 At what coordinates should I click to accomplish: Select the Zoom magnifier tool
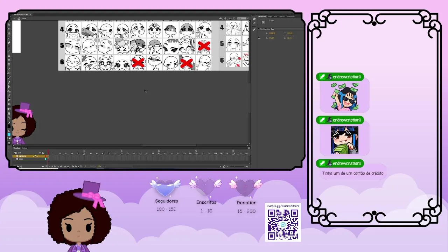pos(9,117)
